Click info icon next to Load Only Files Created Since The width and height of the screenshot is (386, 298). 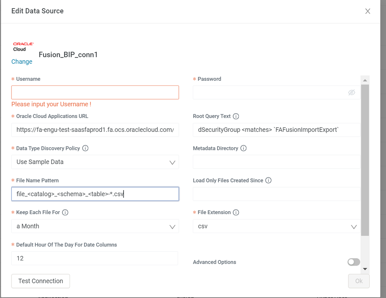click(x=269, y=181)
